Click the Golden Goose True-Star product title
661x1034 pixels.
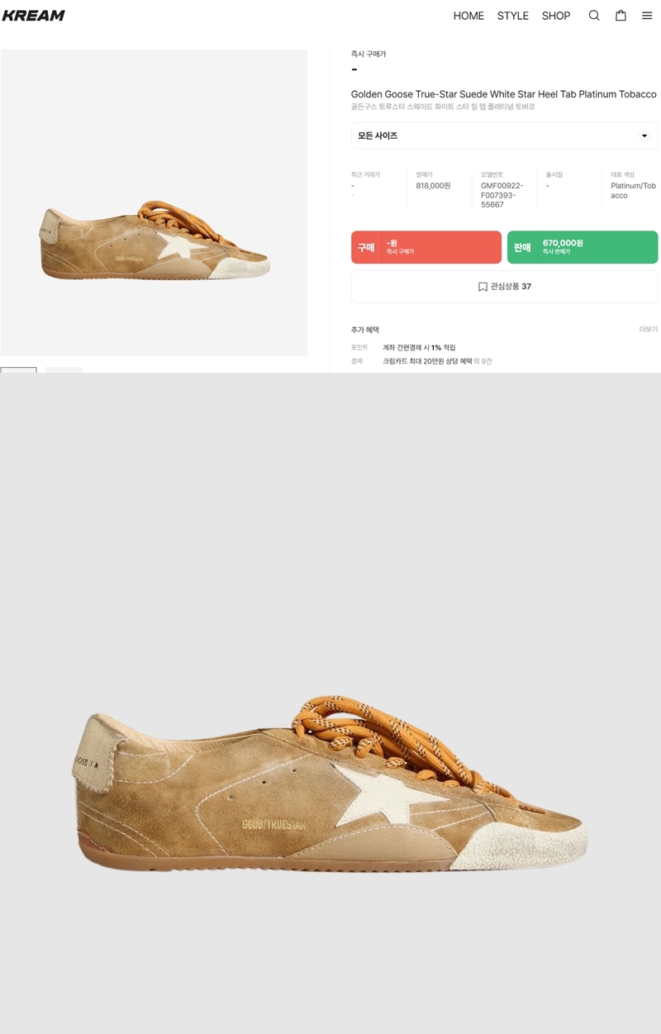point(504,94)
